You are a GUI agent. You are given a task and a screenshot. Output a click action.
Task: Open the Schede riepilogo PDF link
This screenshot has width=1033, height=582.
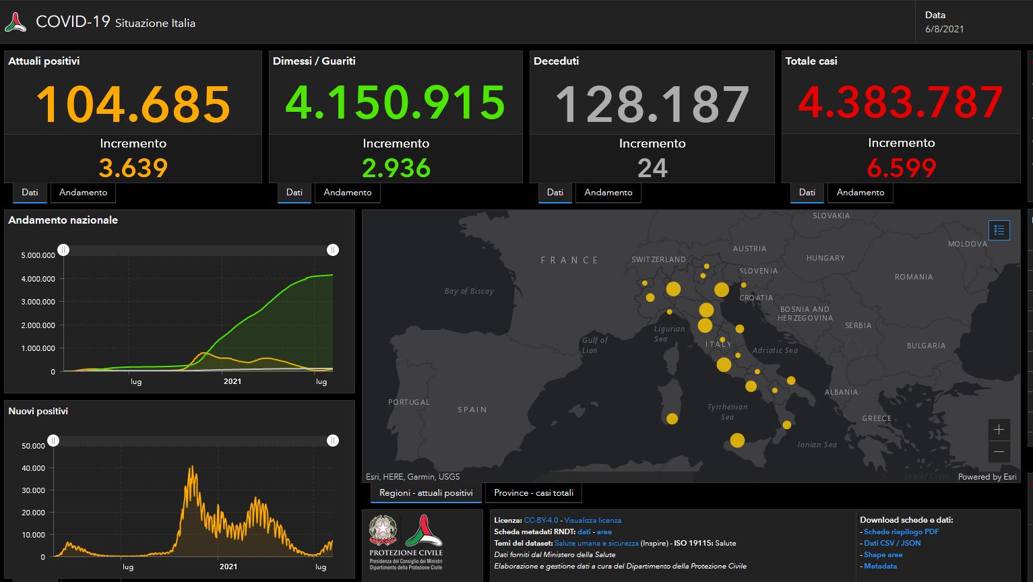901,531
